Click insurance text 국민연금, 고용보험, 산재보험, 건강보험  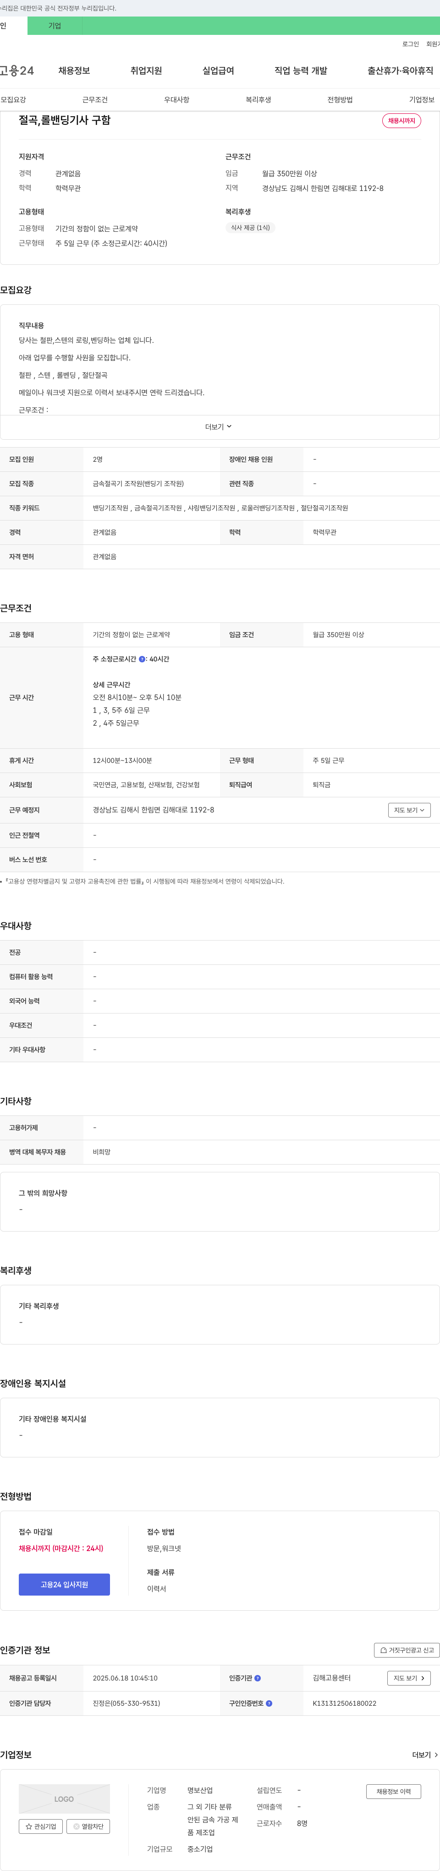(146, 785)
